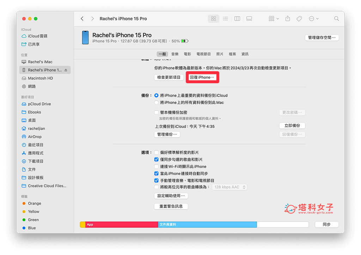Check 連接 Wi-Fi 時顯示此 iPhone
Screen dimensions: 361x255
click(x=156, y=166)
